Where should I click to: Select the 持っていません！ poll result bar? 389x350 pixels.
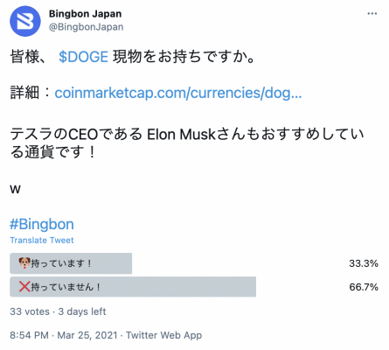tap(133, 287)
